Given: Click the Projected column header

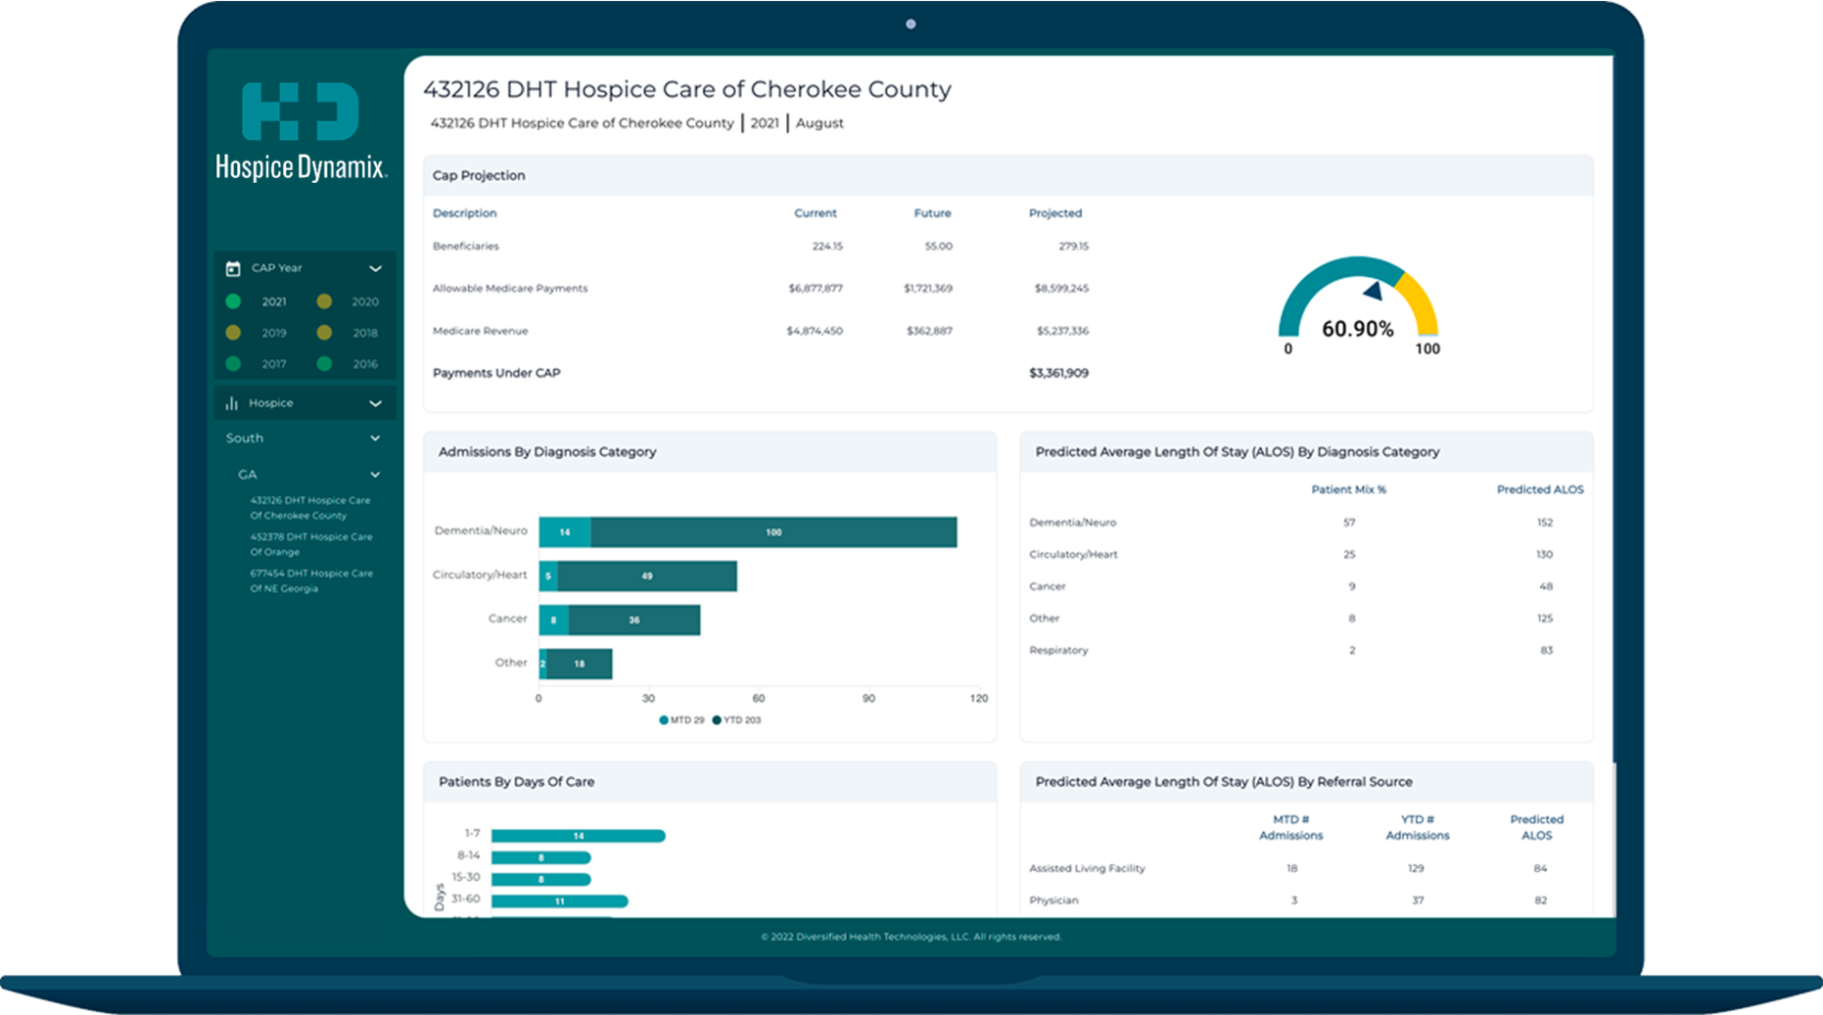Looking at the screenshot, I should pyautogui.click(x=1055, y=213).
